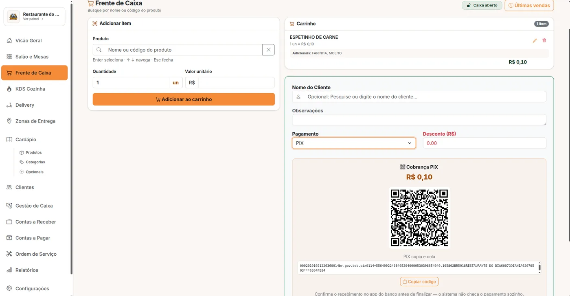
Task: Click the Configurações gear icon
Action: (9, 289)
